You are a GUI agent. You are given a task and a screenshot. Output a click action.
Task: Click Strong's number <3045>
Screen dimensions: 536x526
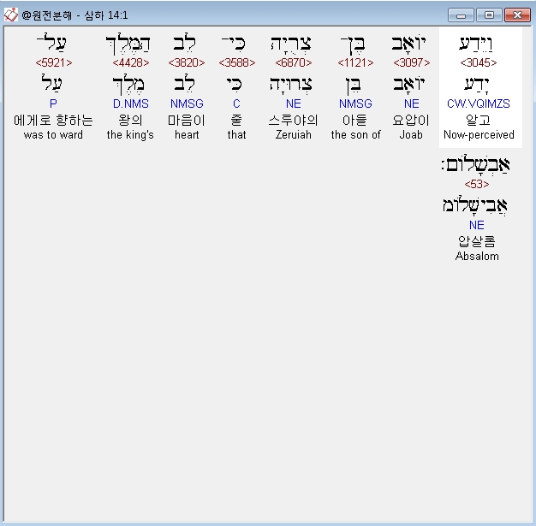479,62
